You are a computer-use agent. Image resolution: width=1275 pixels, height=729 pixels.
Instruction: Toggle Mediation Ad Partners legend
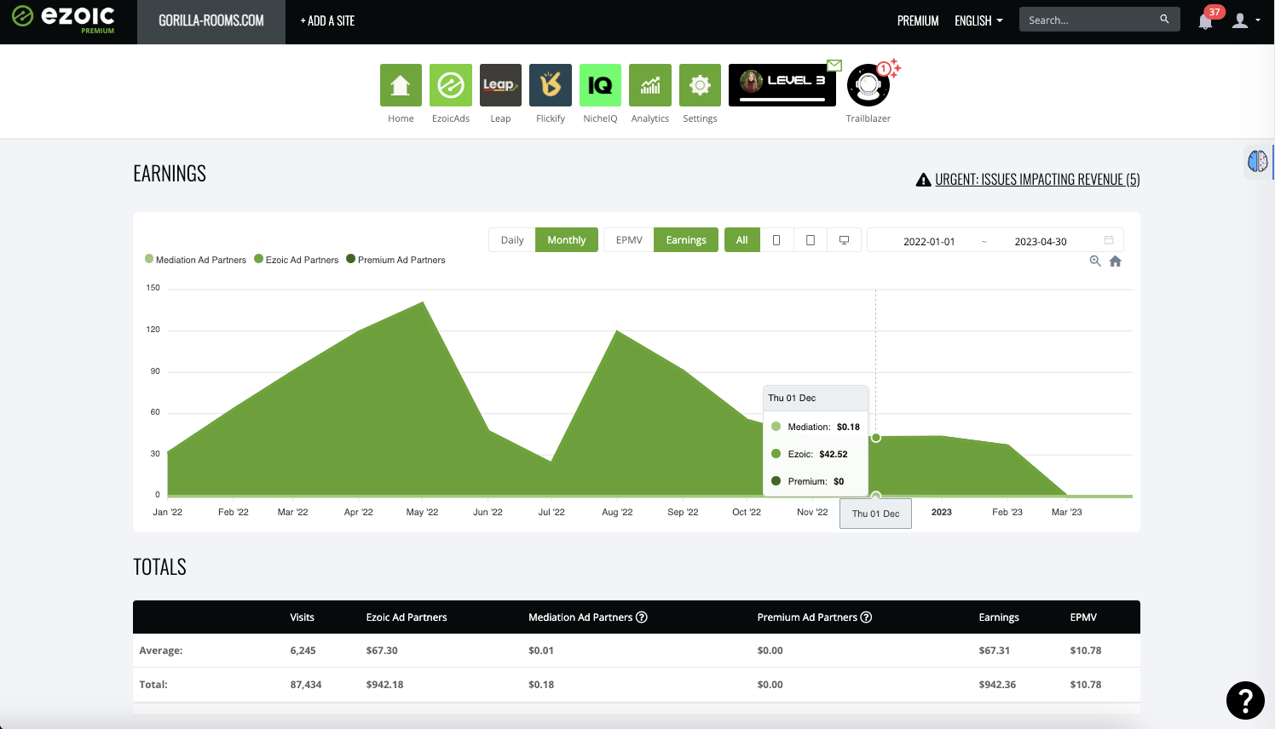[196, 260]
